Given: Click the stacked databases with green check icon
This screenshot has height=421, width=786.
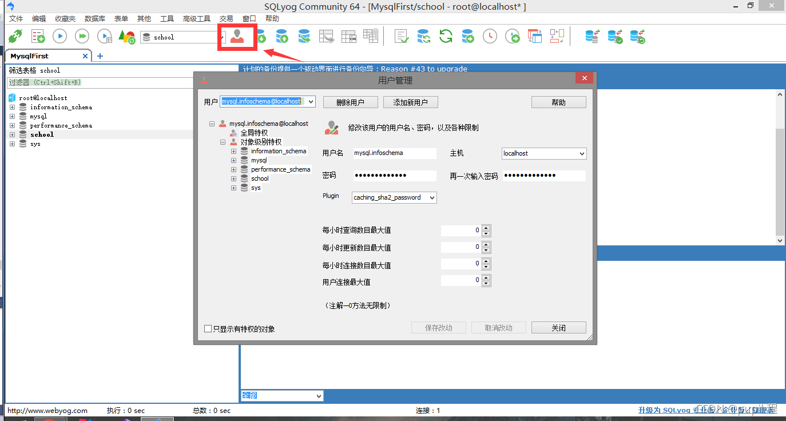Looking at the screenshot, I should (x=615, y=37).
